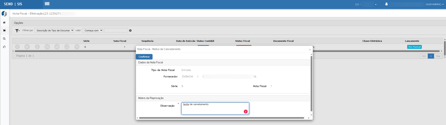Click the print icon in the row
The image size is (446, 125).
[57, 47]
